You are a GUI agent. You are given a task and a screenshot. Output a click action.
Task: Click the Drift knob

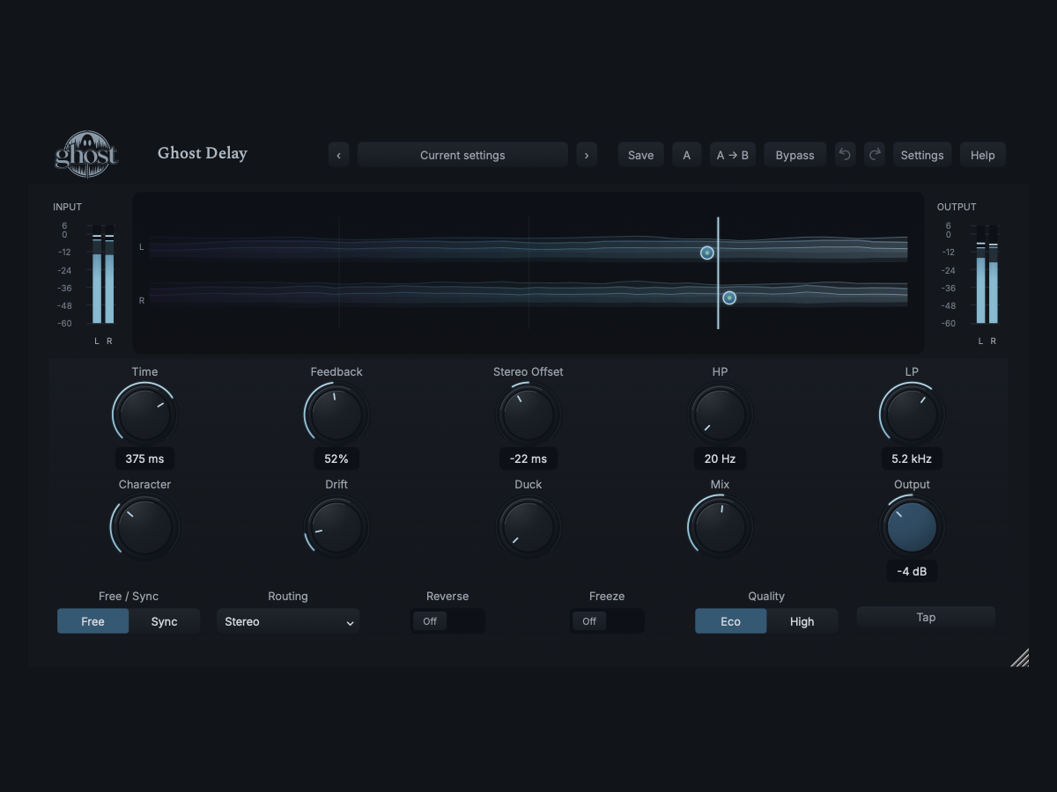[x=336, y=527]
